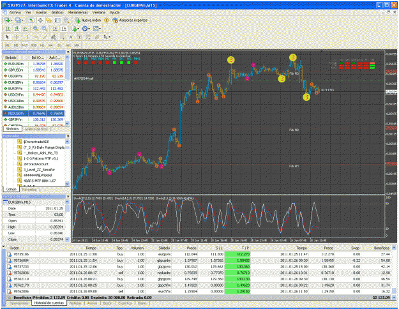399x309 pixels.
Task: Toggle the Navigator folder-star icon
Action: click(49, 20)
